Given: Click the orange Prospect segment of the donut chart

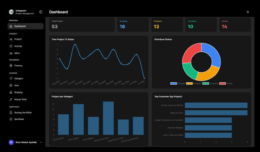Looking at the screenshot, I should tap(208, 75).
